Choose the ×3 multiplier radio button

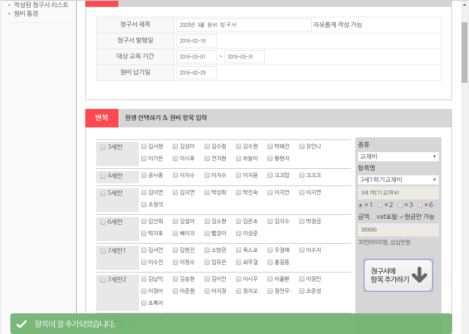401,205
